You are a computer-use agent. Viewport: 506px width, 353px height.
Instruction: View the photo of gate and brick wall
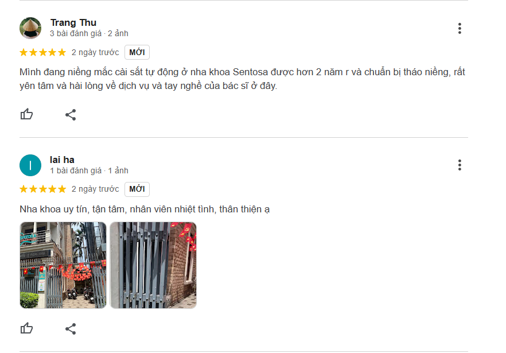point(153,265)
